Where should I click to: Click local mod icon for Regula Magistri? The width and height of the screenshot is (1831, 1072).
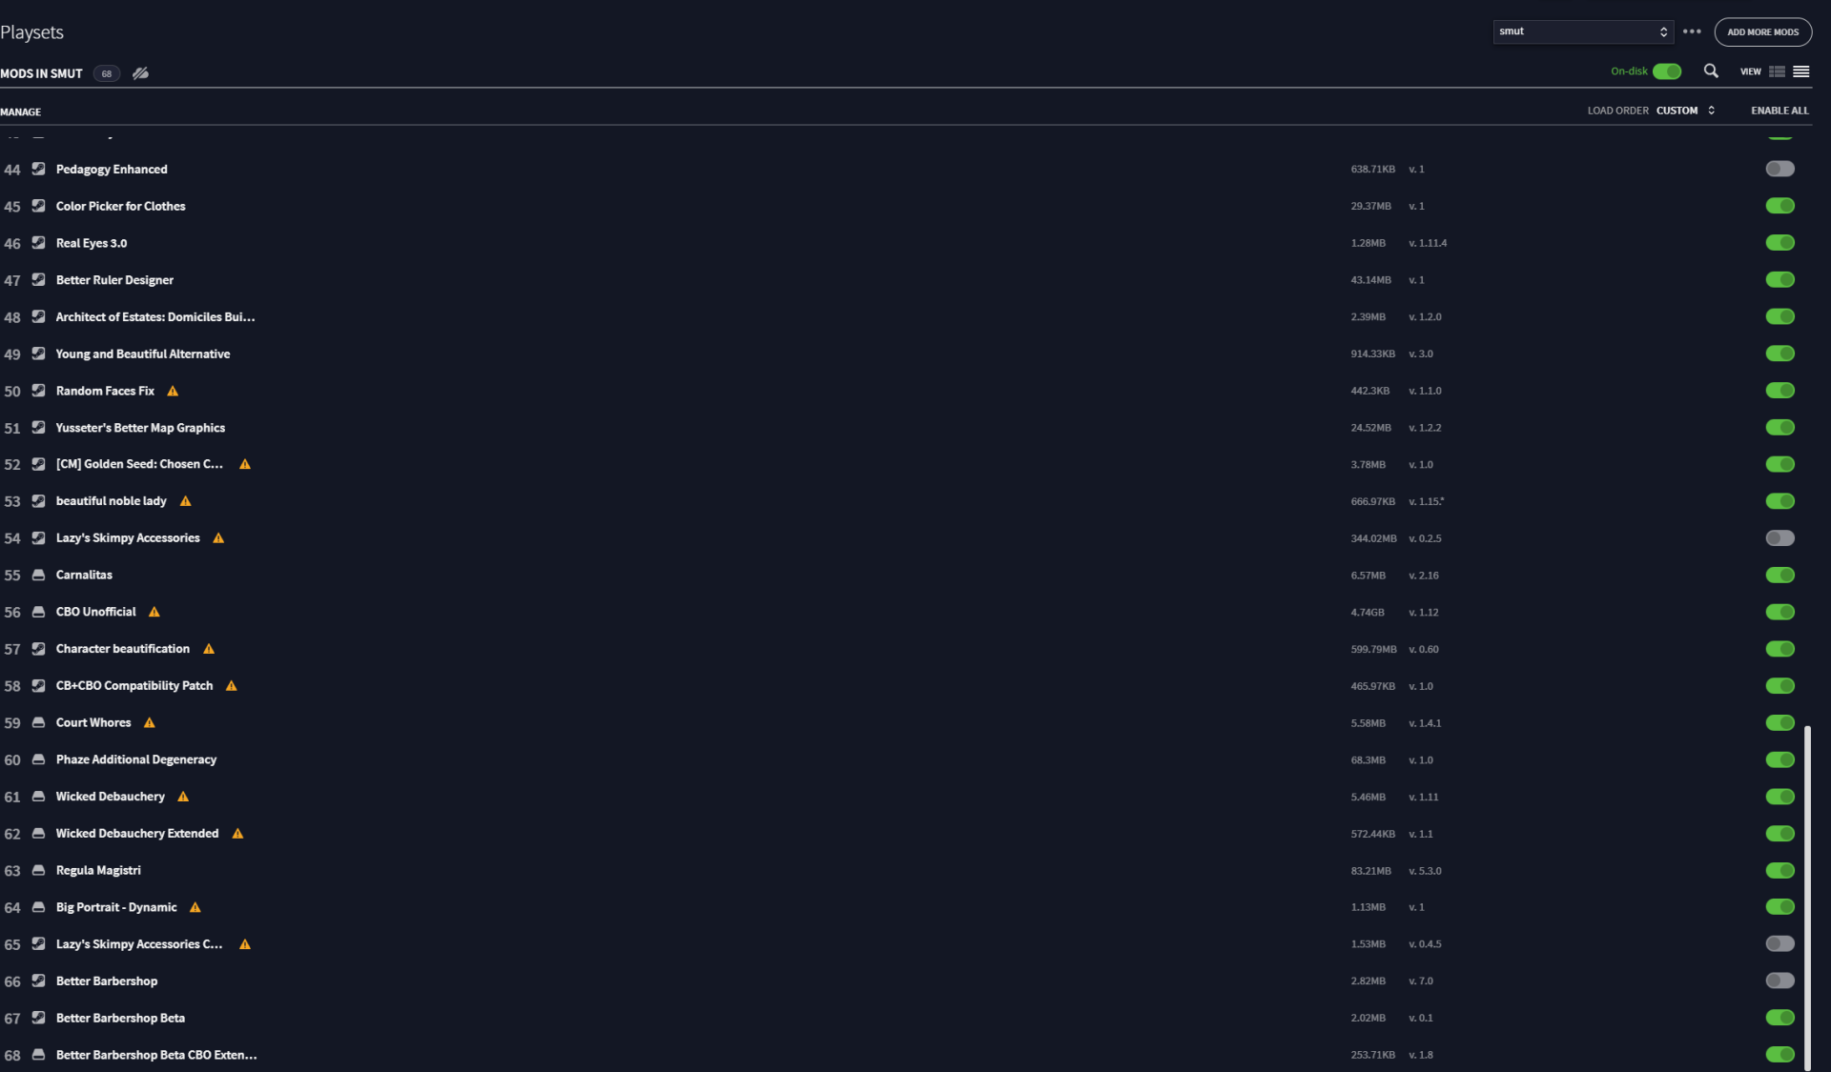38,870
